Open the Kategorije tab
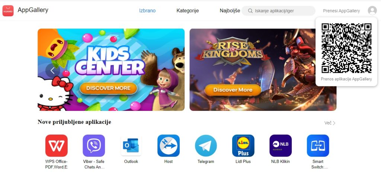The height and width of the screenshot is (178, 381). (x=188, y=11)
